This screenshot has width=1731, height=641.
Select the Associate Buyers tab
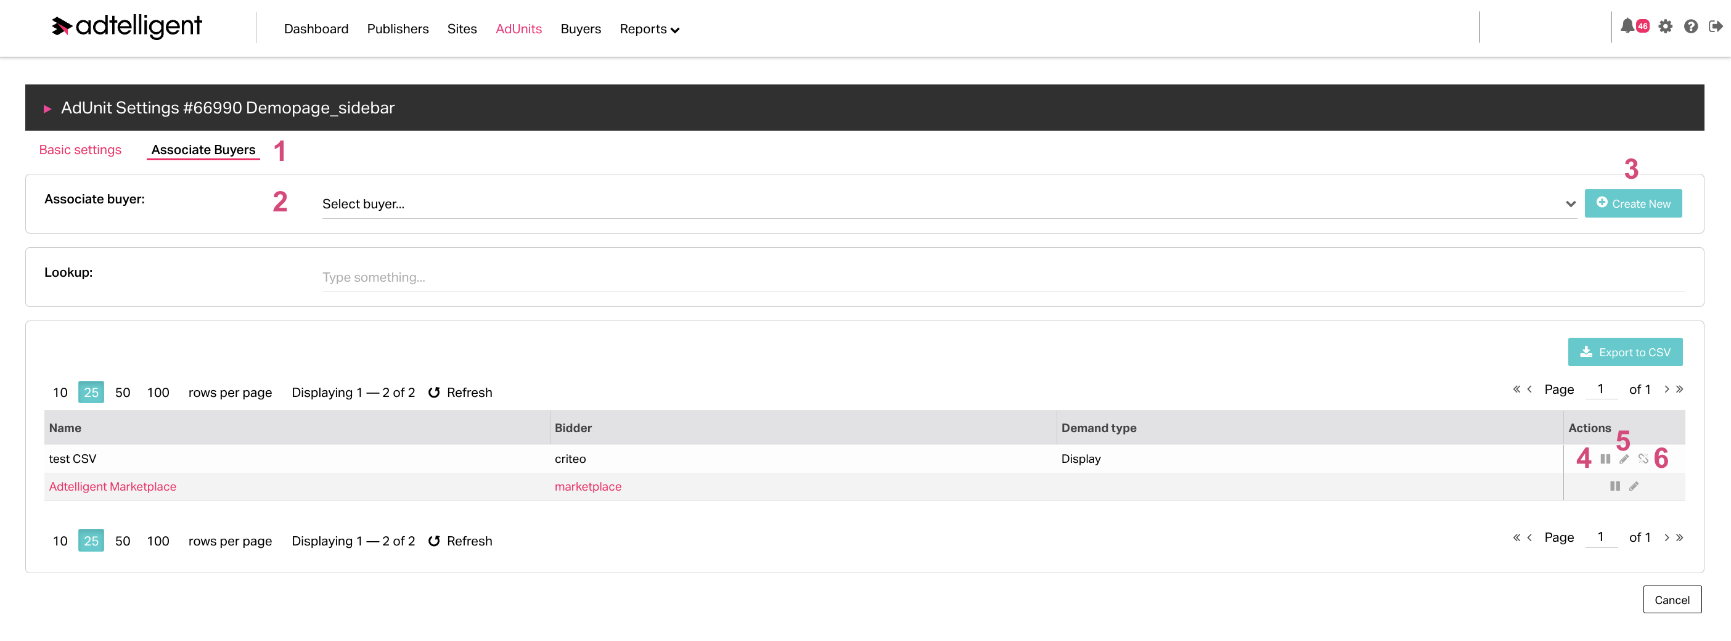tap(203, 150)
